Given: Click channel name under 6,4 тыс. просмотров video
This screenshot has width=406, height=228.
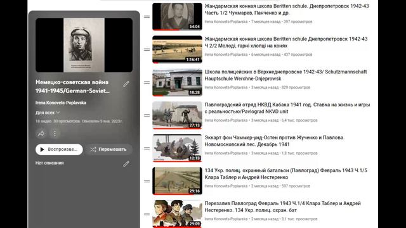Looking at the screenshot, I should (226, 120).
